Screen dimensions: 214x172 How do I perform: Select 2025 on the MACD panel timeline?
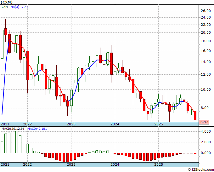click(158, 164)
